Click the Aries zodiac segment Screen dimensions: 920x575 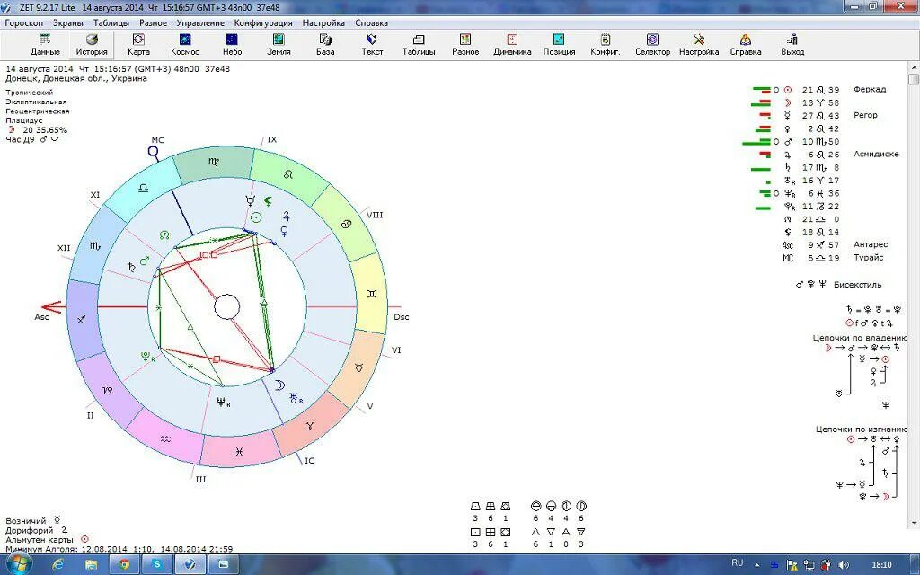tap(310, 425)
